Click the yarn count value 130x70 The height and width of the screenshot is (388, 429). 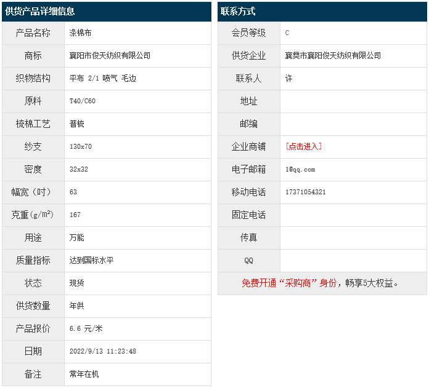pos(81,146)
